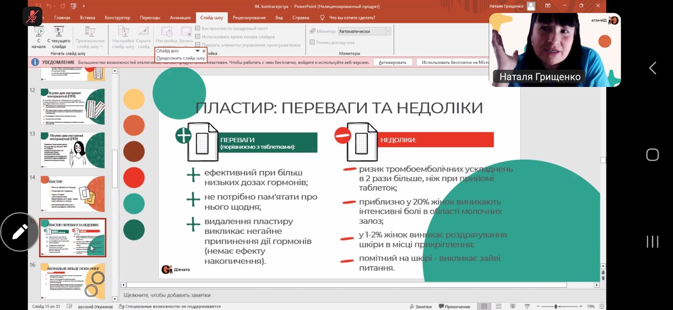
Task: Undo the last action in toolbar
Action: [49, 6]
